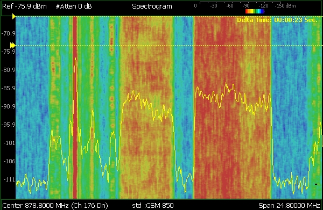Click the Delta Time 00:00:23 Sec. readout
This screenshot has height=210, width=323.
coord(277,20)
